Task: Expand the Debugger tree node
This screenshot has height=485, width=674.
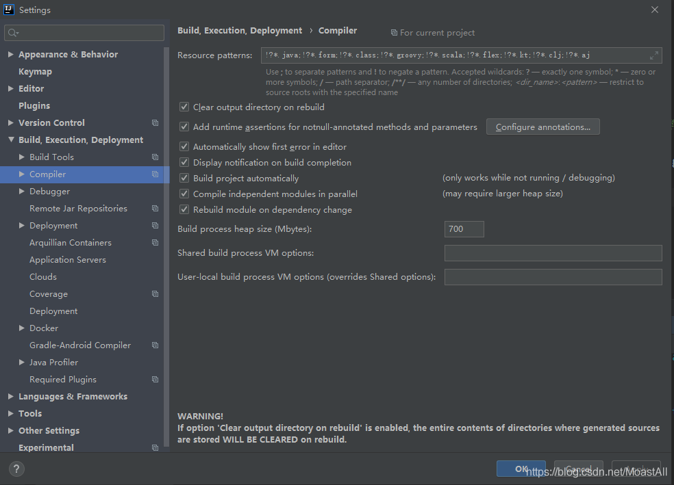Action: coord(22,192)
